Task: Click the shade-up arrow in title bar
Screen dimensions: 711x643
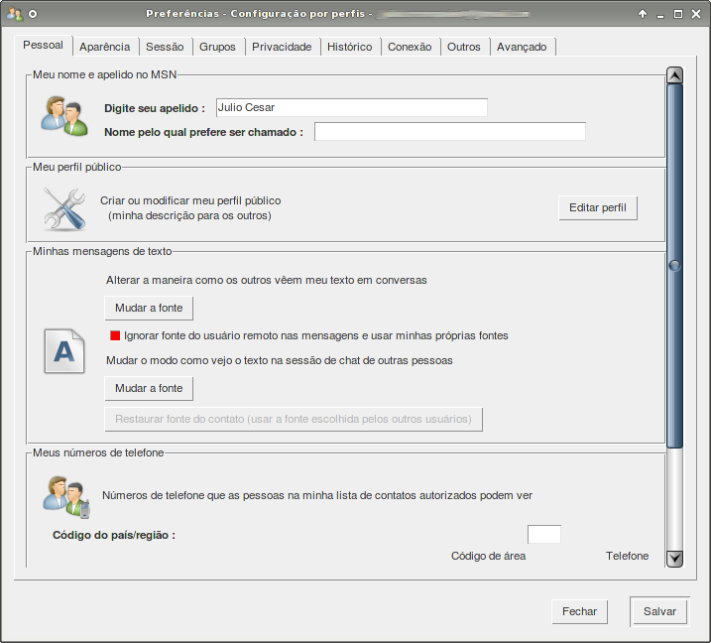Action: 643,14
